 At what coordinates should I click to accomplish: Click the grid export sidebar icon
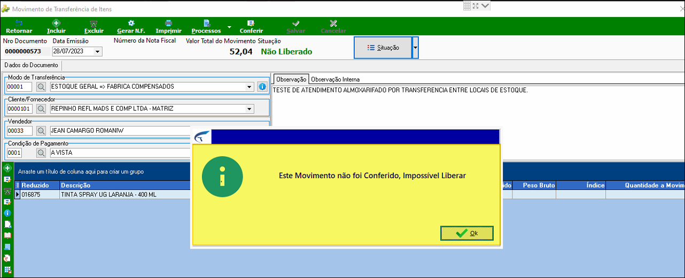coord(7,269)
